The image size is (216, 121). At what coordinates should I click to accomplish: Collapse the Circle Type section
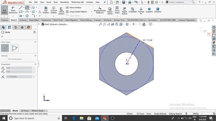point(35,42)
